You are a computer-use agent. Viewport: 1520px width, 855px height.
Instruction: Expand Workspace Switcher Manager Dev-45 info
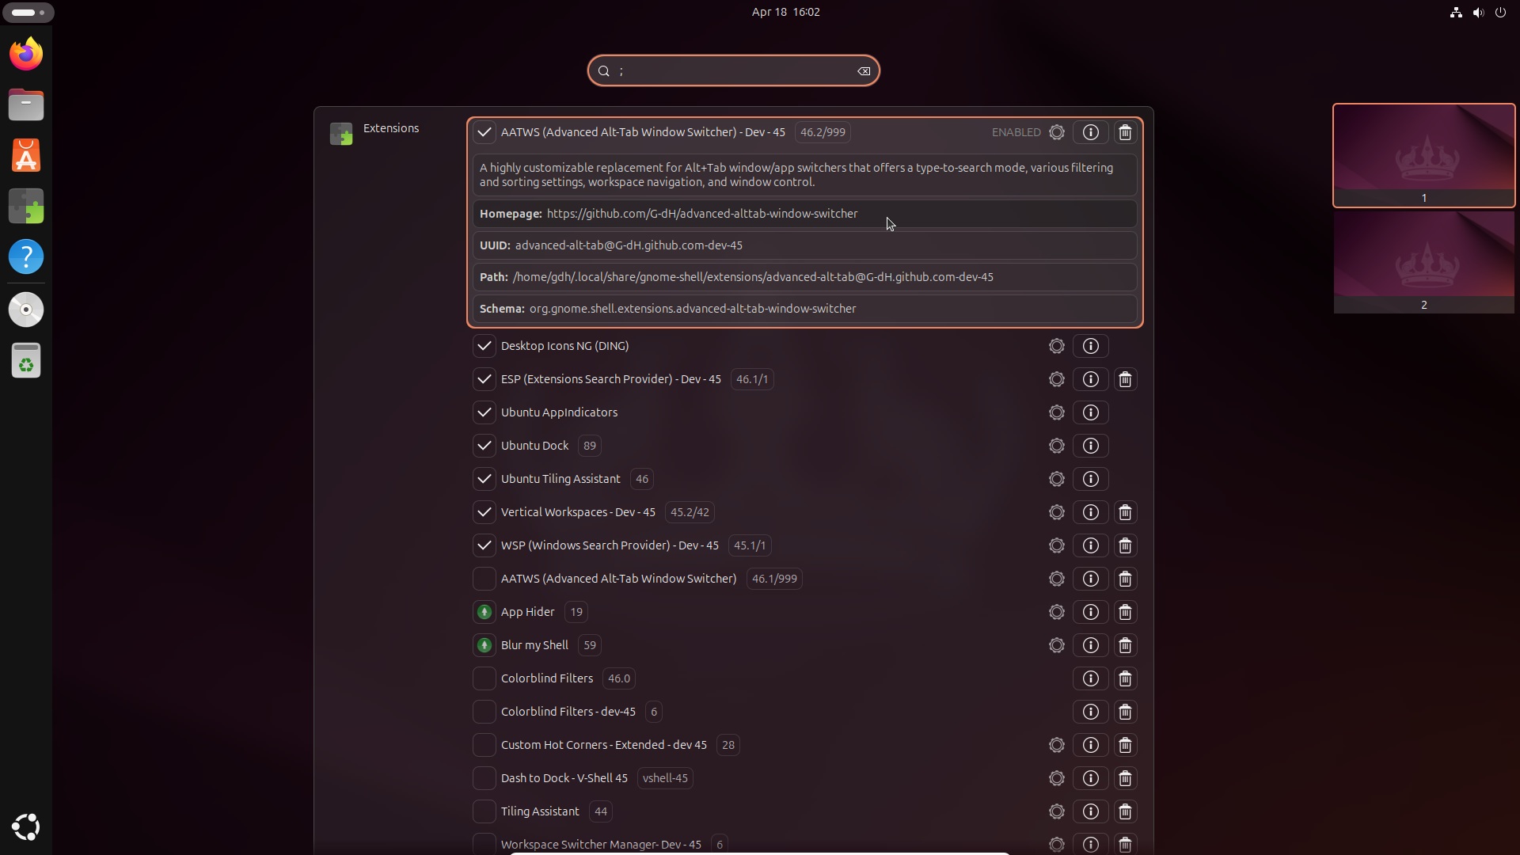[x=1090, y=843]
